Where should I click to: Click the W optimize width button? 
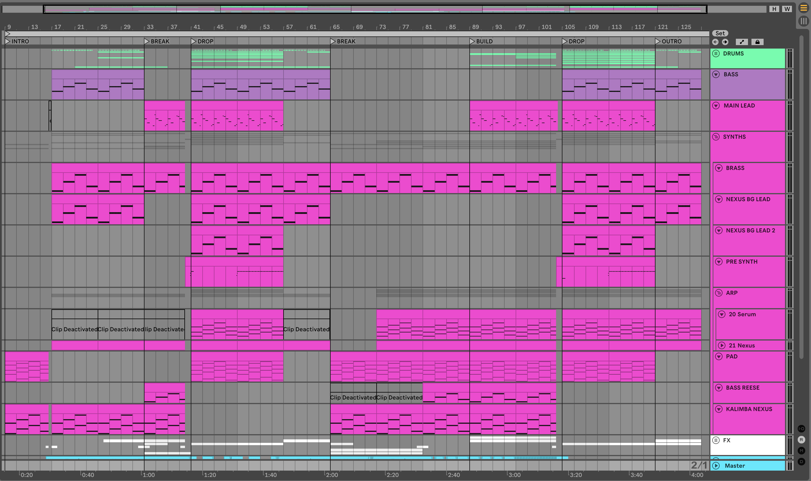pyautogui.click(x=787, y=9)
